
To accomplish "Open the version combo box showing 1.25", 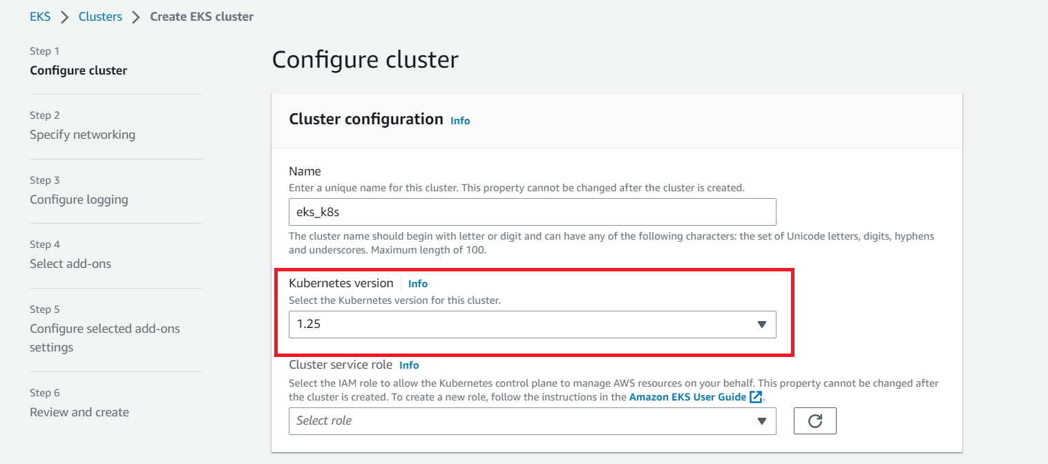I will coord(532,325).
